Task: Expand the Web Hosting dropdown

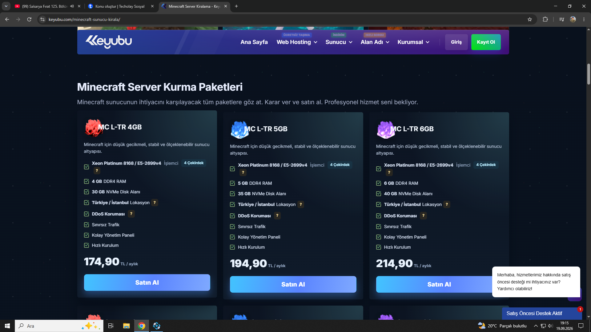Action: pyautogui.click(x=297, y=42)
